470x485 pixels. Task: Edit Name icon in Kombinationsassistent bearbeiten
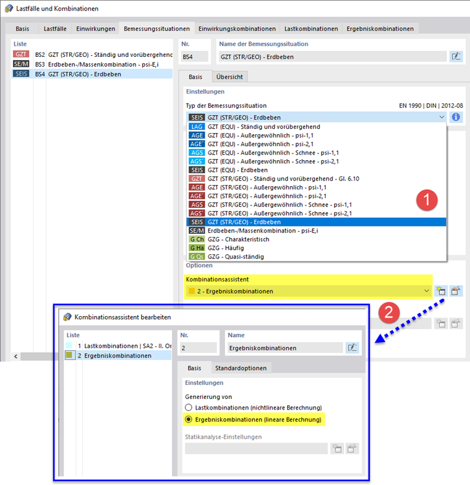pyautogui.click(x=352, y=348)
